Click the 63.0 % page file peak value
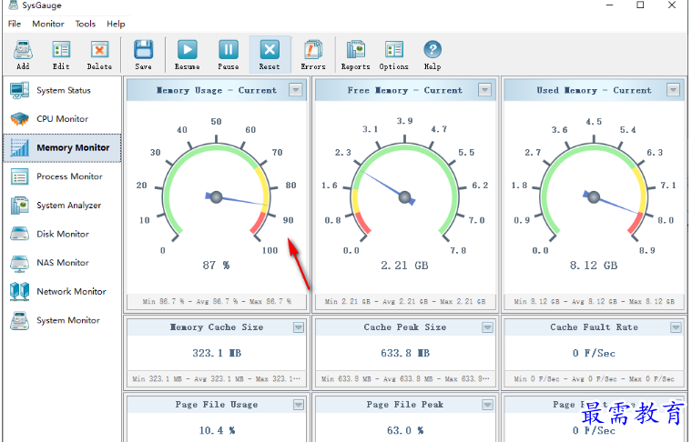 coord(405,430)
